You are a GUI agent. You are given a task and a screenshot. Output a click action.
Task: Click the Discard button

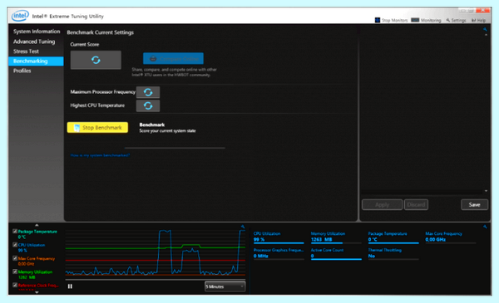click(x=416, y=204)
